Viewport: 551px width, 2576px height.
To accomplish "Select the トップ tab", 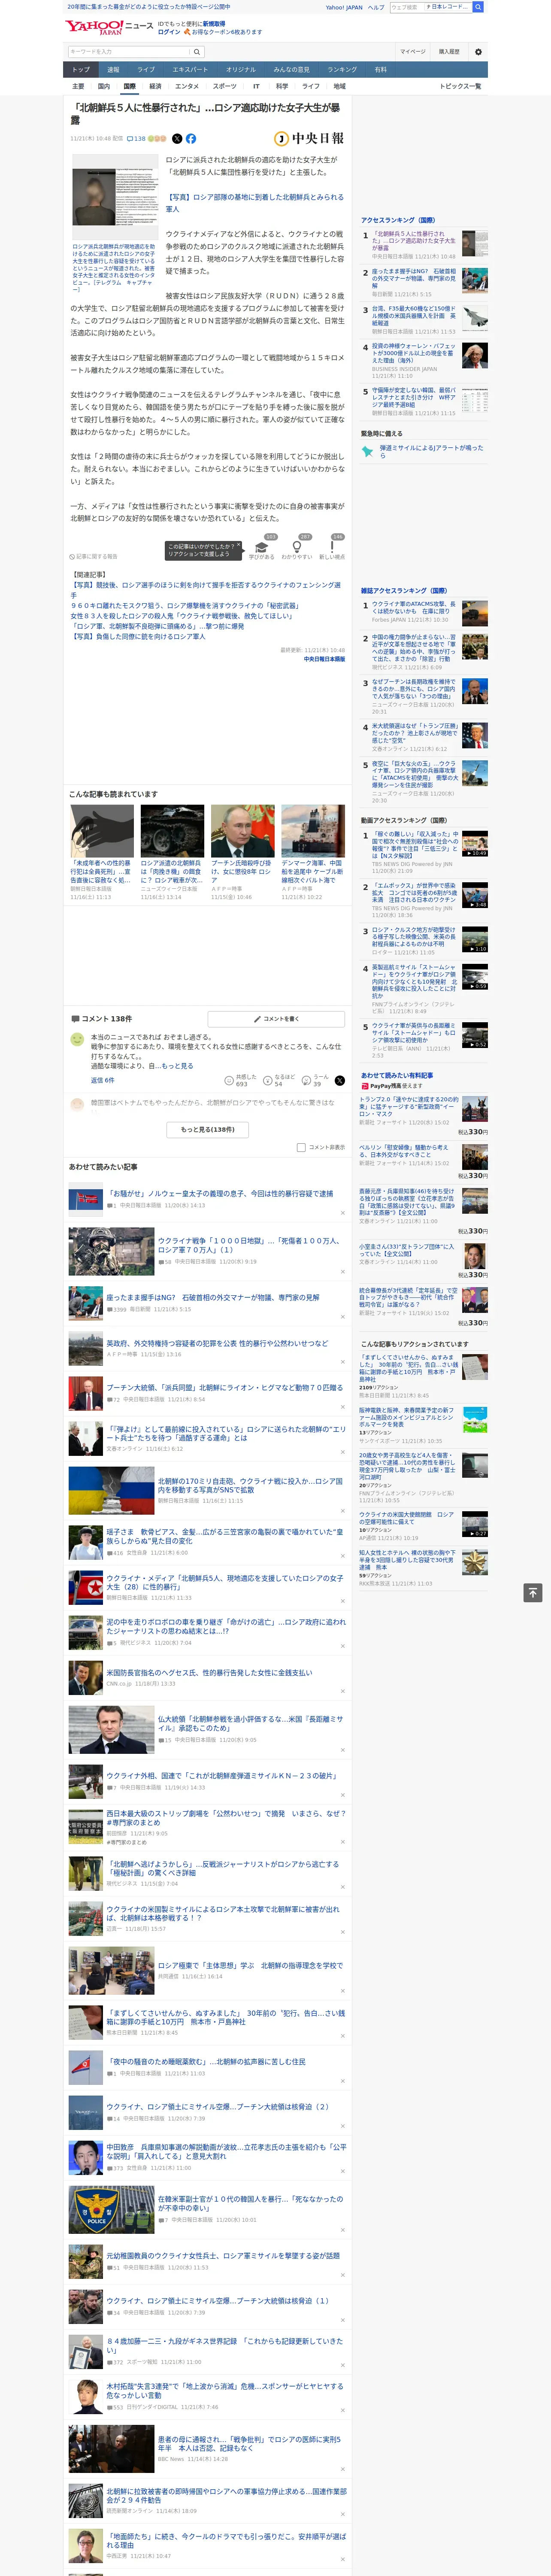I will 81,70.
